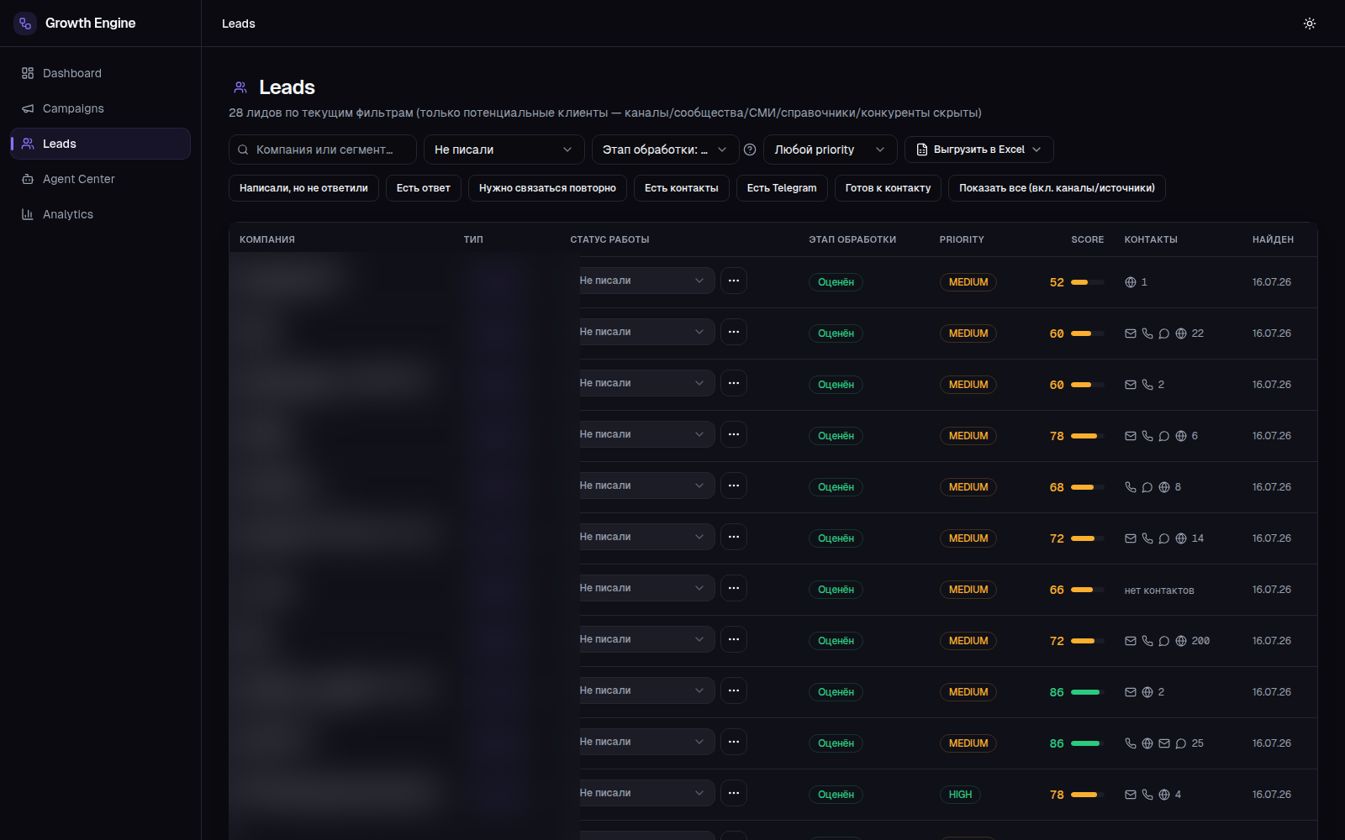Screen dimensions: 1345x840
Task: Click the search magnifier icon
Action: [243, 150]
